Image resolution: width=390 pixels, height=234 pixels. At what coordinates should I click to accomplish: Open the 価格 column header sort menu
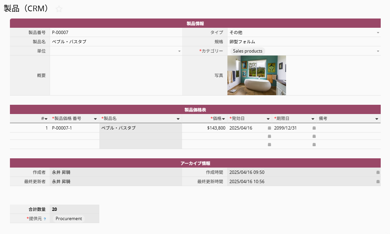(x=223, y=119)
